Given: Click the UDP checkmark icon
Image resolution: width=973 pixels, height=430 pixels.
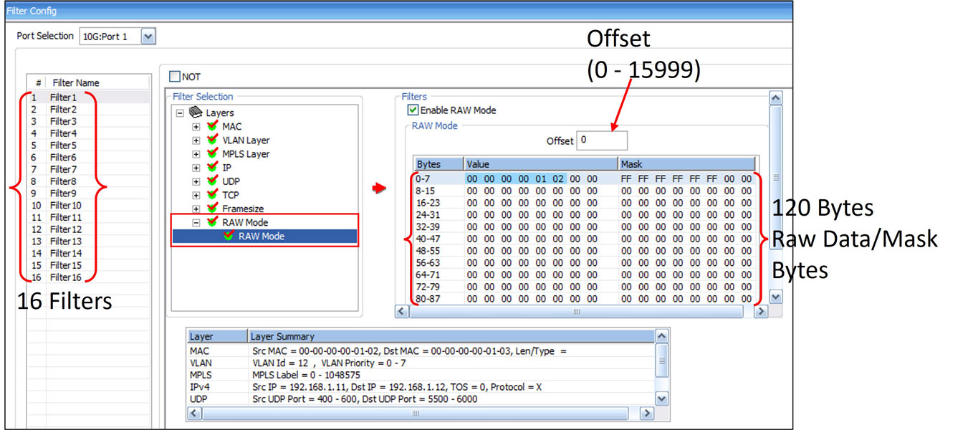Looking at the screenshot, I should click(212, 181).
